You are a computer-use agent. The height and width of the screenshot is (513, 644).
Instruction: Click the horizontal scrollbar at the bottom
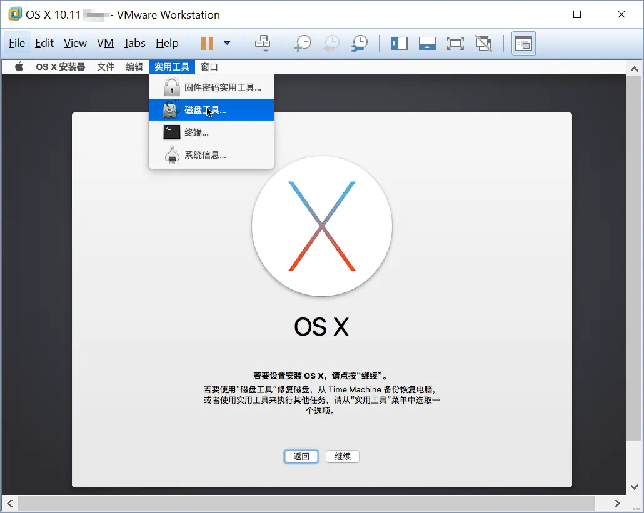pyautogui.click(x=306, y=503)
